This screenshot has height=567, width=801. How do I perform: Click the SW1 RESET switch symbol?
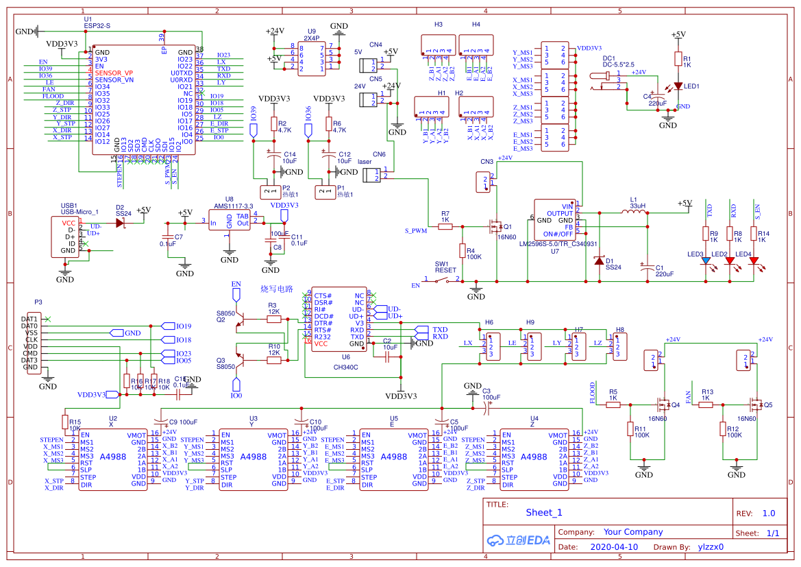click(x=443, y=280)
